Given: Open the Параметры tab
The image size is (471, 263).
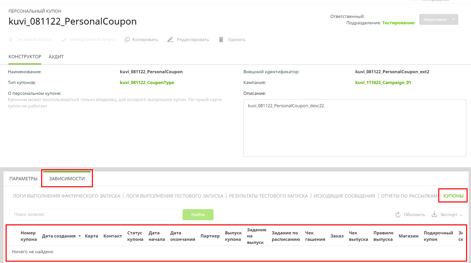Looking at the screenshot, I should [23, 179].
